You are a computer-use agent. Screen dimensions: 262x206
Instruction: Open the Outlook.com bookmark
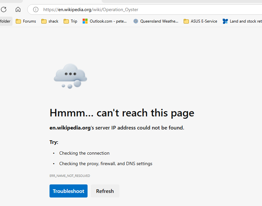click(x=105, y=21)
